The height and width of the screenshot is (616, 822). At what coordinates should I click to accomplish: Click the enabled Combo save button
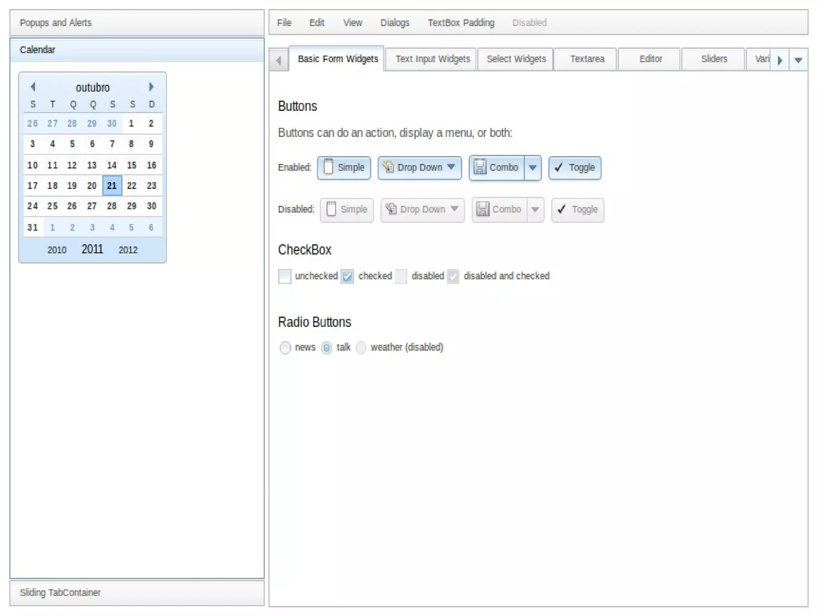[x=496, y=168]
